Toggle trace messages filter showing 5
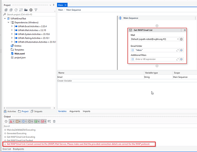197x152 pixels. 30,121
